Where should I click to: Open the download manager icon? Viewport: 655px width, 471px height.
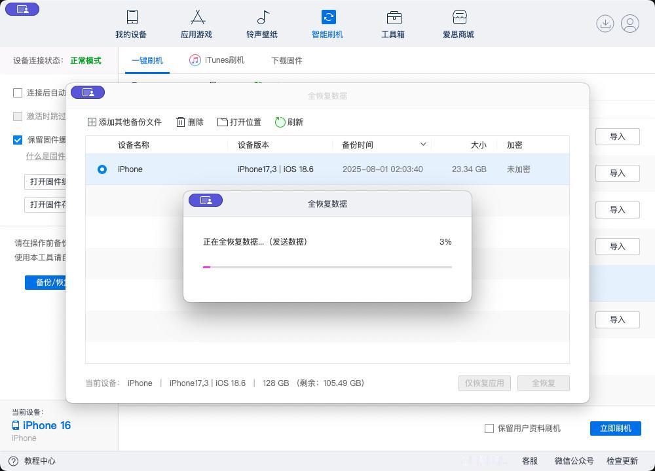605,24
